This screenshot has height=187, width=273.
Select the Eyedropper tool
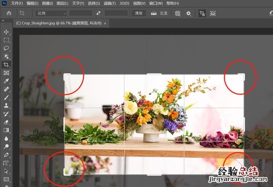point(6,81)
